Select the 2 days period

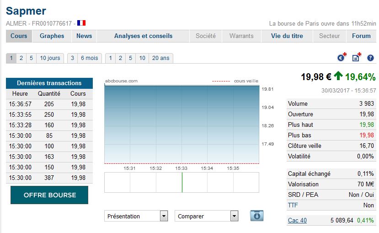pyautogui.click(x=21, y=58)
